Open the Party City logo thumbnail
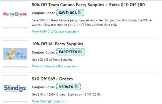This screenshot has height=104, width=162. 15,14
